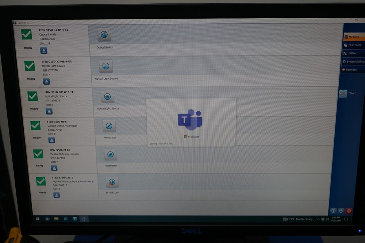This screenshot has height=243, width=365.
Task: Open File Explorer from the taskbar
Action: point(56,219)
